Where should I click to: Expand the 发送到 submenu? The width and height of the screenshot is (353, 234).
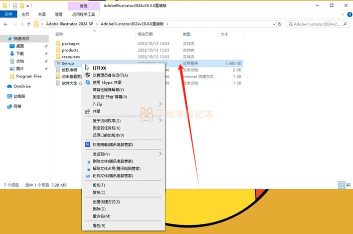160,154
